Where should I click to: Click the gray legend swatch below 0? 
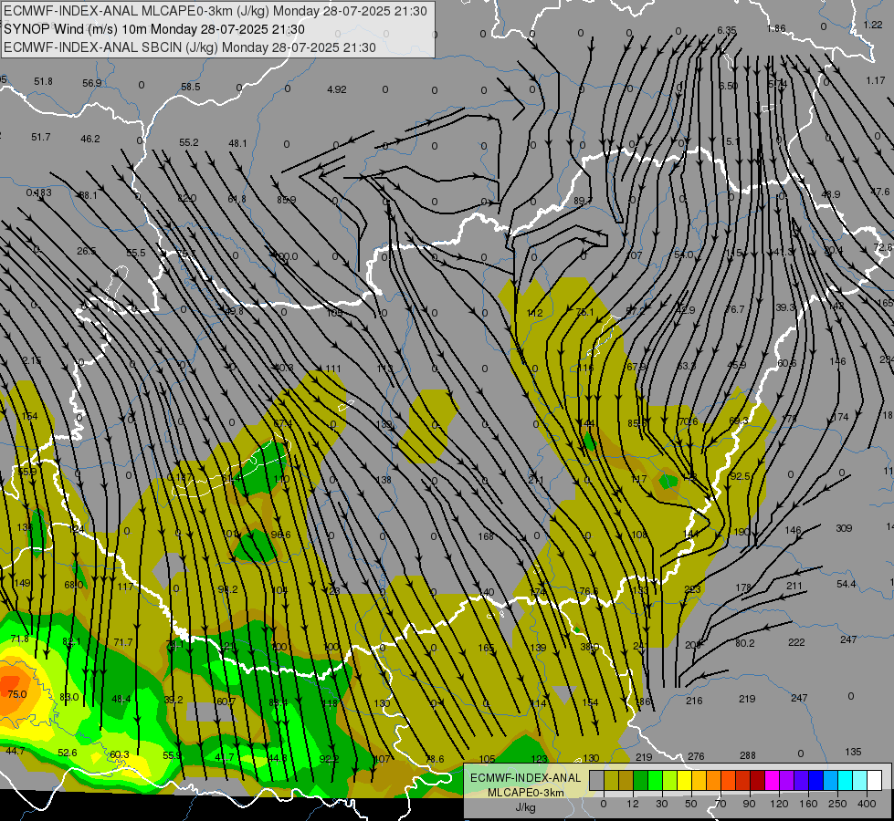click(597, 781)
